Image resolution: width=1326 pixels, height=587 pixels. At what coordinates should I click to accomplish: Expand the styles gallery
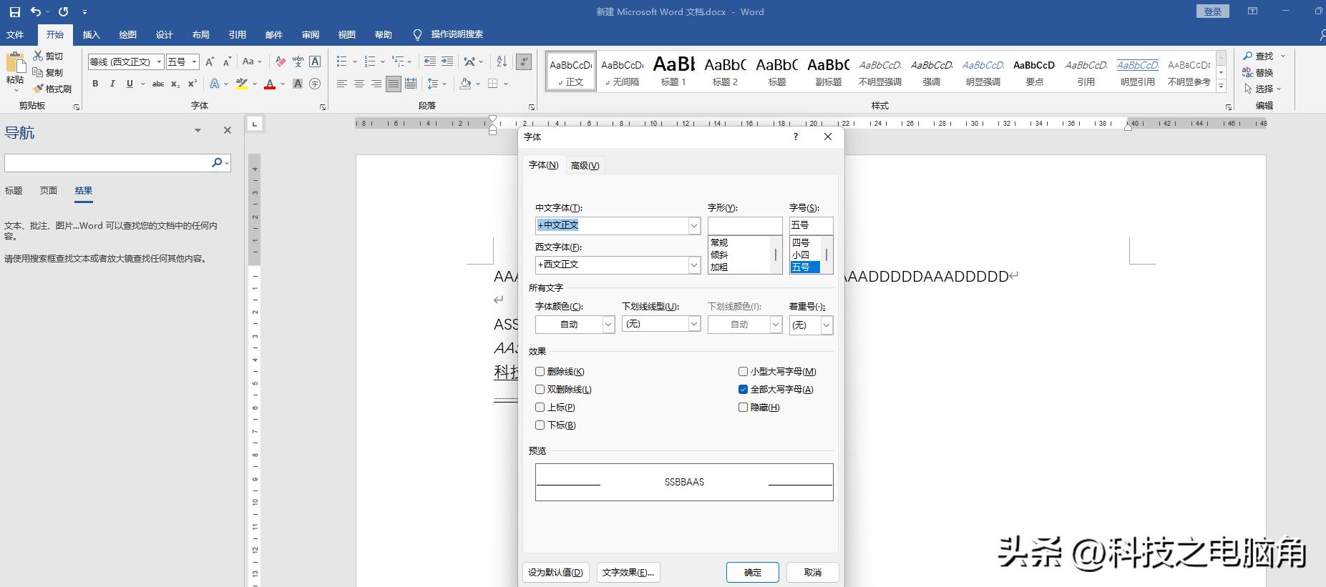point(1222,87)
